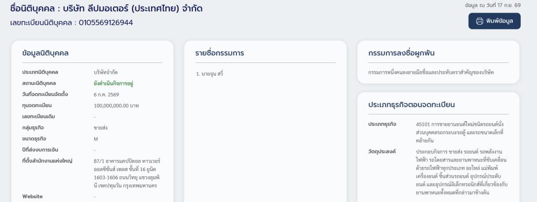Screen dimensions: 537x202
Task: Click the company name title
Action: tap(106, 8)
